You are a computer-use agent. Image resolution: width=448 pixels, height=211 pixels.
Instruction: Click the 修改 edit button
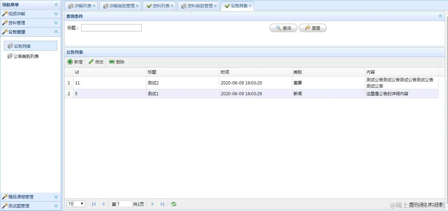96,62
